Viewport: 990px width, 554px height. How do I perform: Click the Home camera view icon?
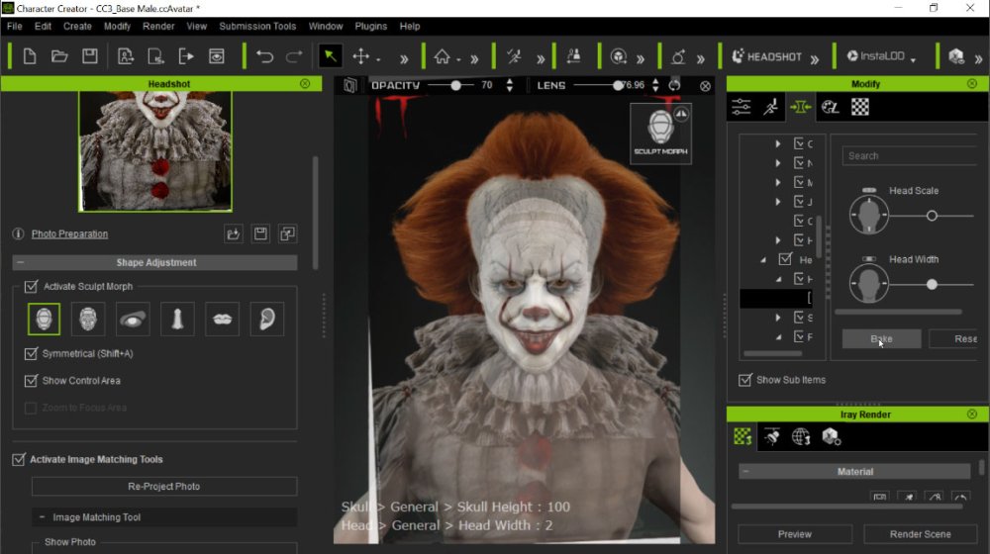[x=442, y=56]
